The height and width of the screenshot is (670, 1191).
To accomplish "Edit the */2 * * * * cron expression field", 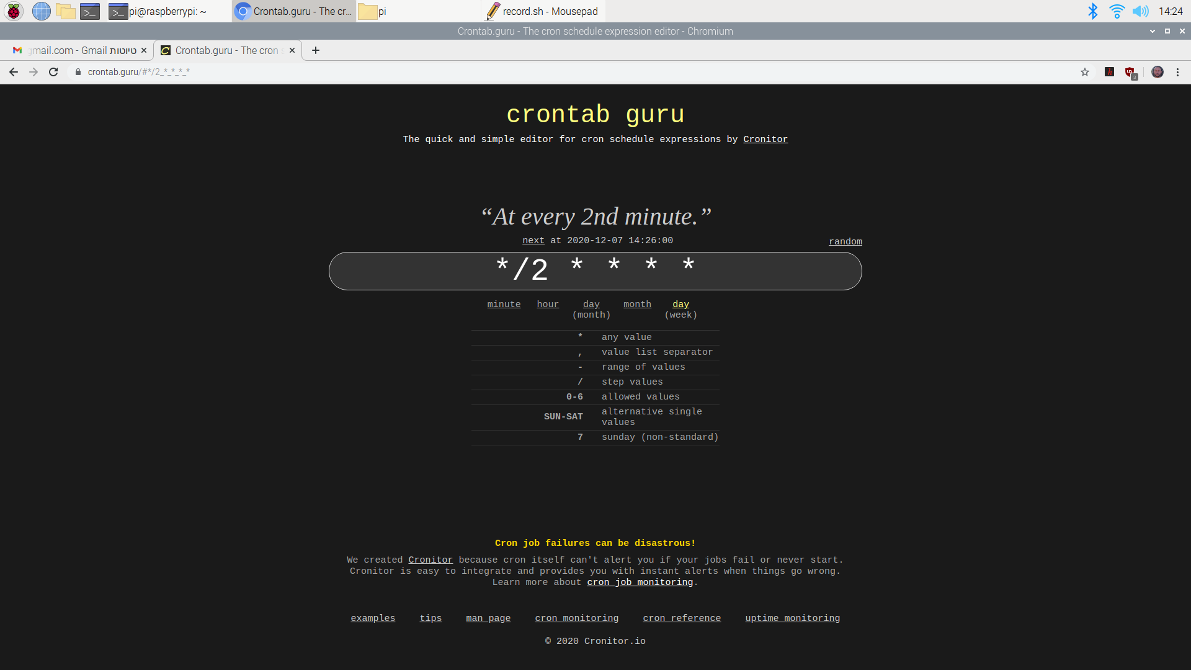I will [x=595, y=271].
